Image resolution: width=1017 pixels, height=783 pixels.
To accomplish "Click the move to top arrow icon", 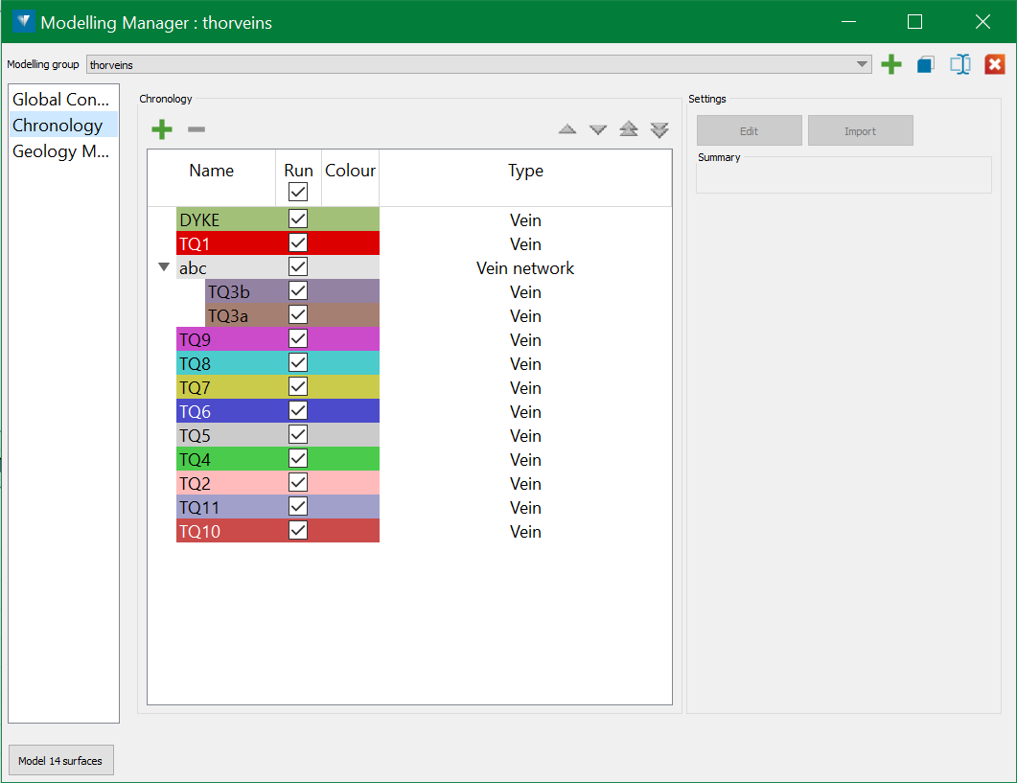I will pos(629,129).
